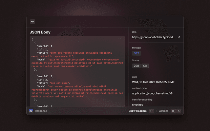Click the Method label
This screenshot has width=210, height=131.
(x=136, y=48)
